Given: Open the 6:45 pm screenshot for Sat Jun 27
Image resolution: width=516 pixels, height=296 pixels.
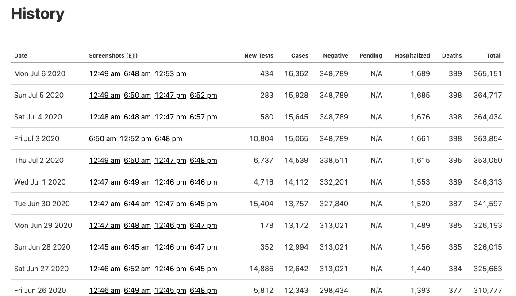Looking at the screenshot, I should (204, 269).
